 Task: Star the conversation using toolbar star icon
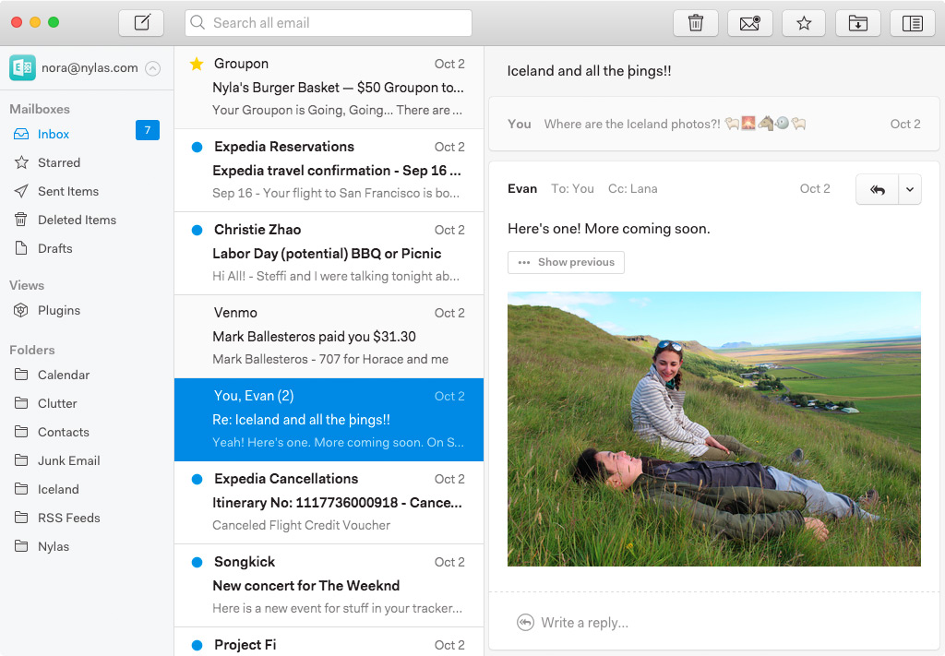coord(803,22)
